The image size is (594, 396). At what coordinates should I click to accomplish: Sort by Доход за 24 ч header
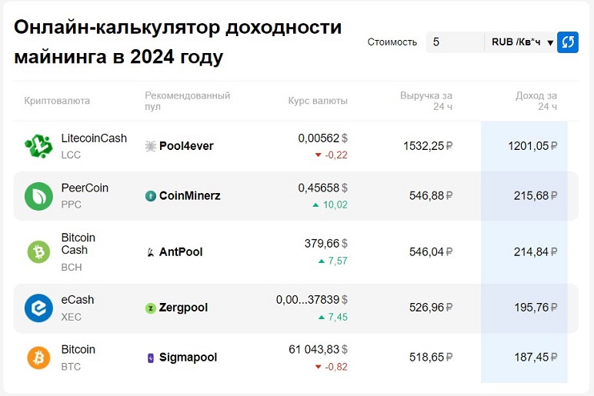pos(536,101)
